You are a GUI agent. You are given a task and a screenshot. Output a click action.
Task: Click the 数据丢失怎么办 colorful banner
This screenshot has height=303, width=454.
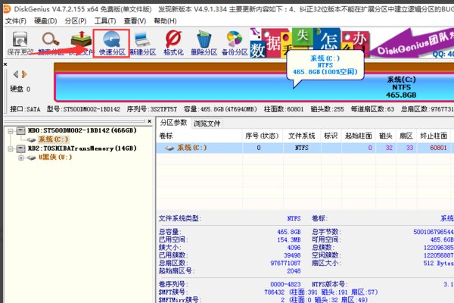[309, 42]
